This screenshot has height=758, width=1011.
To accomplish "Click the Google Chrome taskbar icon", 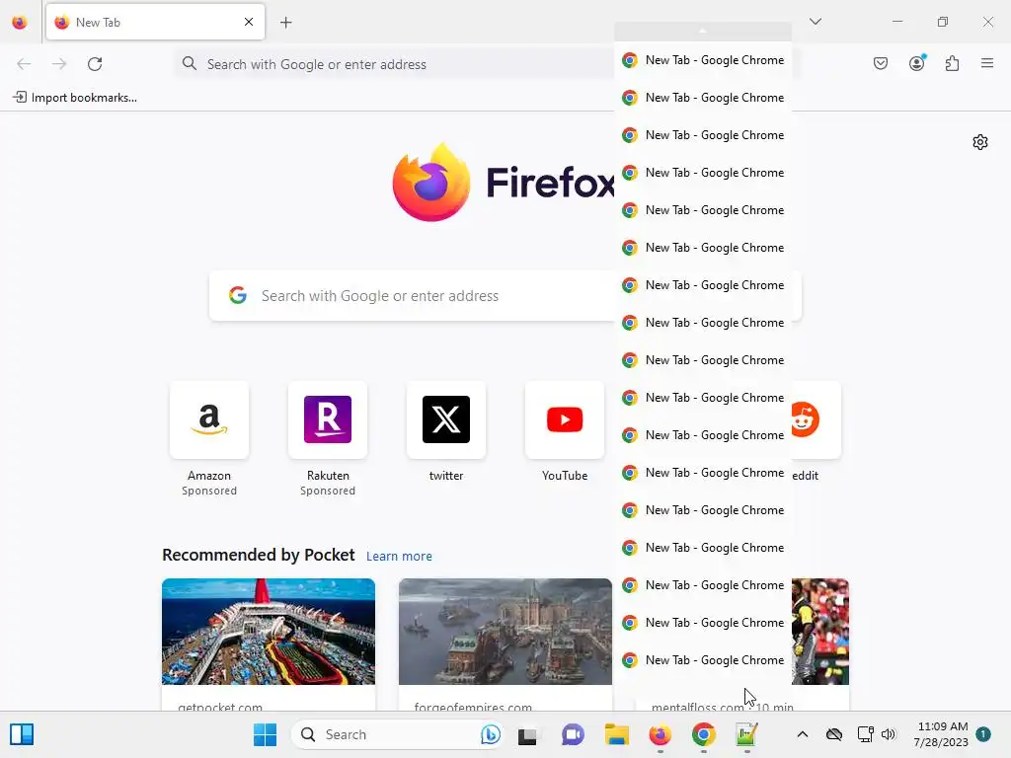I will click(703, 734).
